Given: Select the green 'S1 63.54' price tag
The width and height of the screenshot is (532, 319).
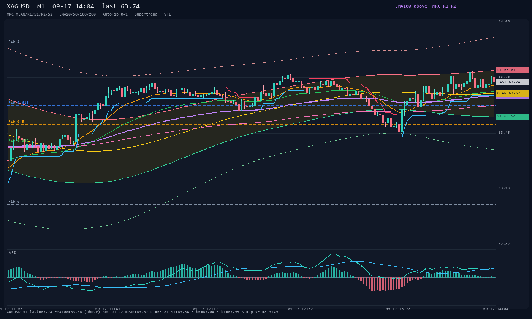Looking at the screenshot, I should click(513, 117).
